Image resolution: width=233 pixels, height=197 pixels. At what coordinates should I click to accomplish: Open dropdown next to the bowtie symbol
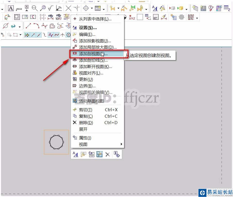118,8
